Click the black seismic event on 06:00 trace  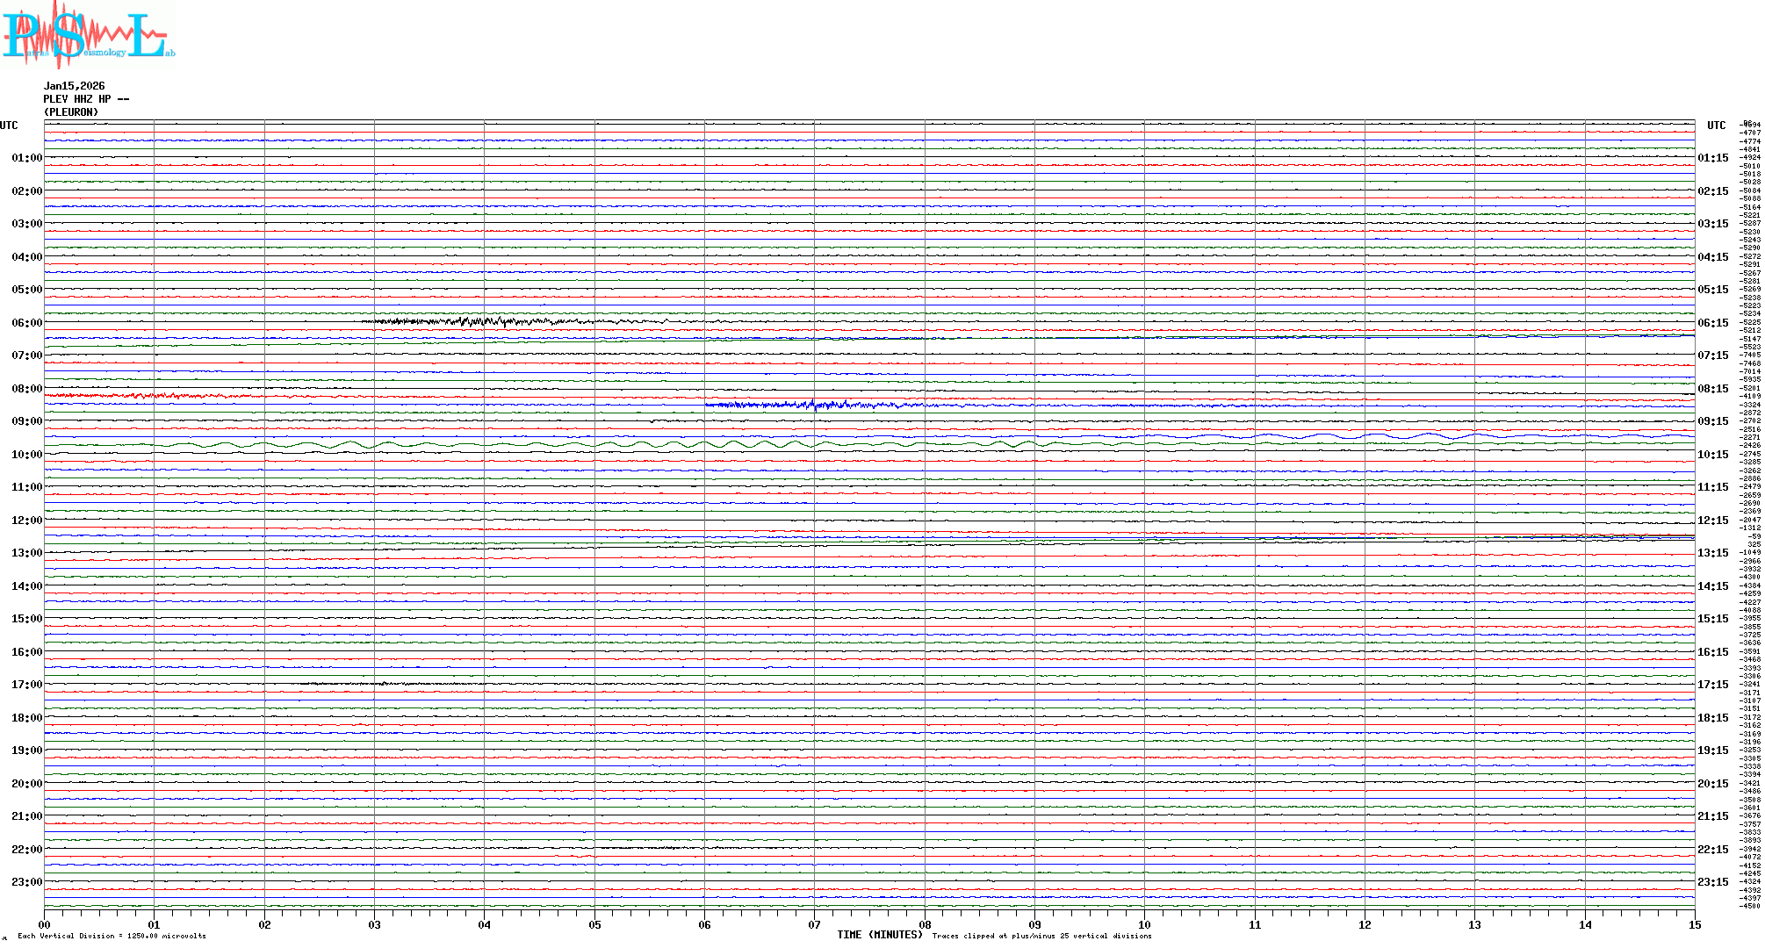point(479,321)
